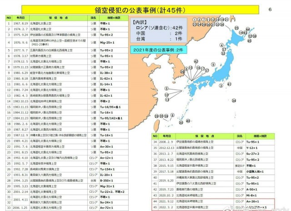The image size is (291, 211).
Task: Click the 台湾 country cell in row 28
Action: click(93, 180)
